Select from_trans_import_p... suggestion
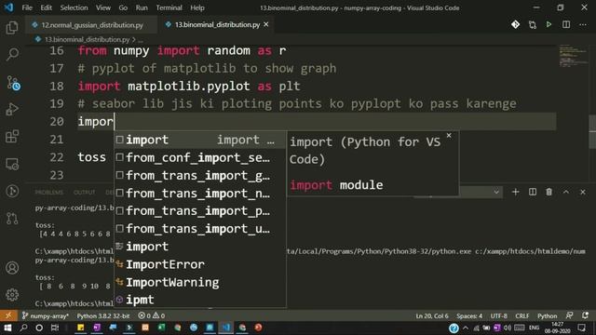This screenshot has width=596, height=335. (x=200, y=211)
